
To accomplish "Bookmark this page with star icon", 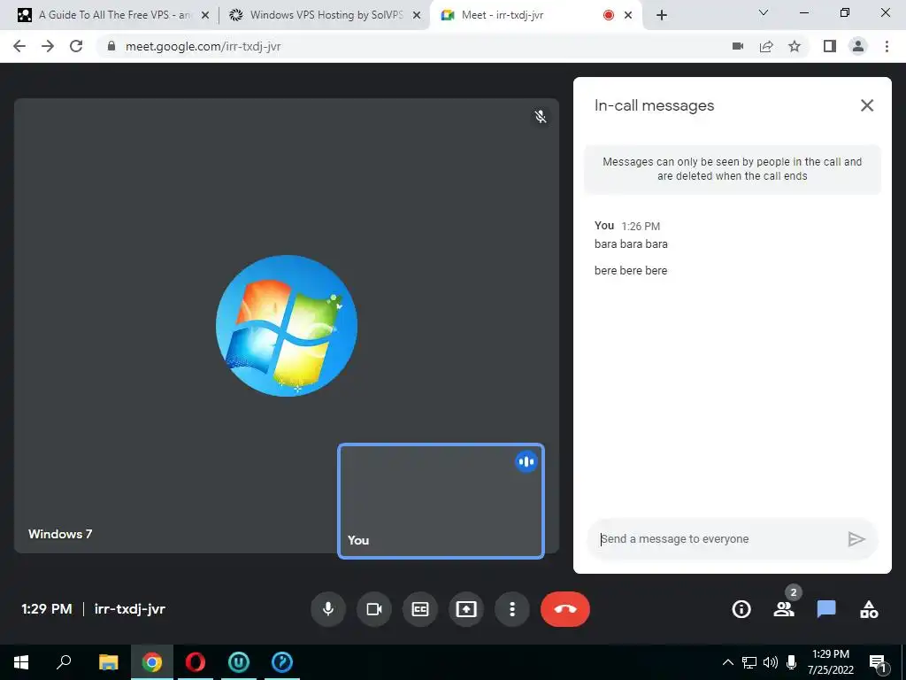I will 795,46.
